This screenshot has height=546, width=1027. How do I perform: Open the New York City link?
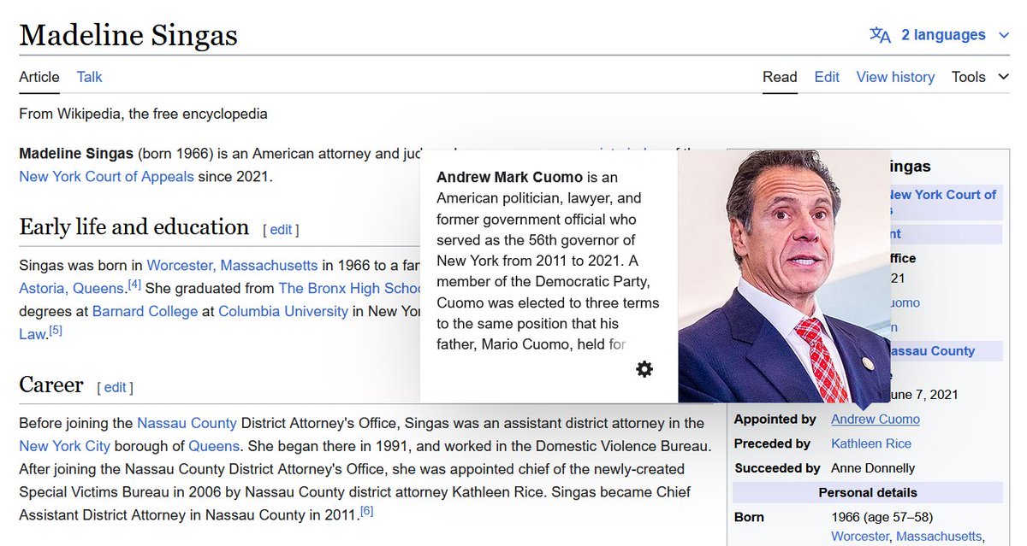64,446
